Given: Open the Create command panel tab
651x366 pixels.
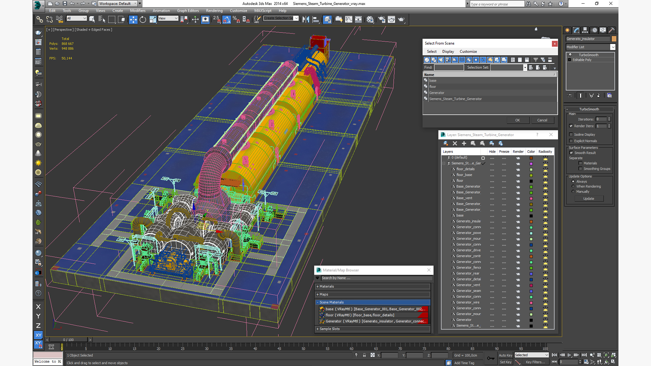Looking at the screenshot, I should [567, 30].
